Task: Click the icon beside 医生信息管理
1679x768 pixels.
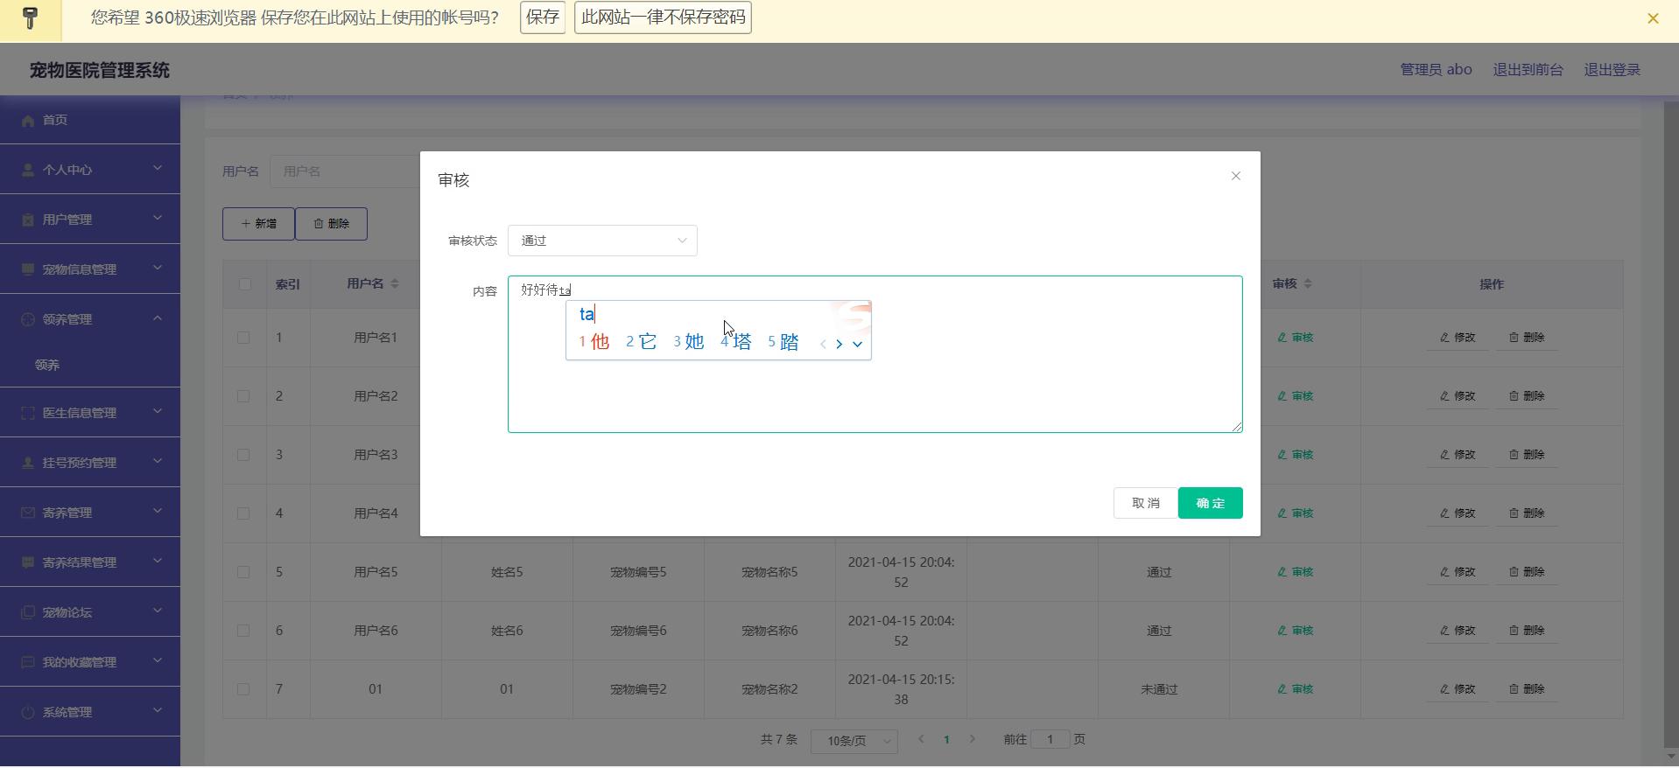Action: coord(28,413)
